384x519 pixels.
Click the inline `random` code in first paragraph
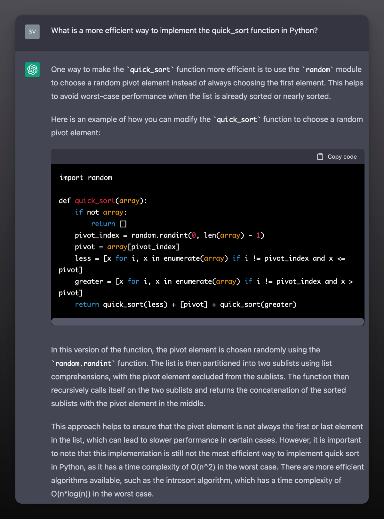tap(318, 69)
